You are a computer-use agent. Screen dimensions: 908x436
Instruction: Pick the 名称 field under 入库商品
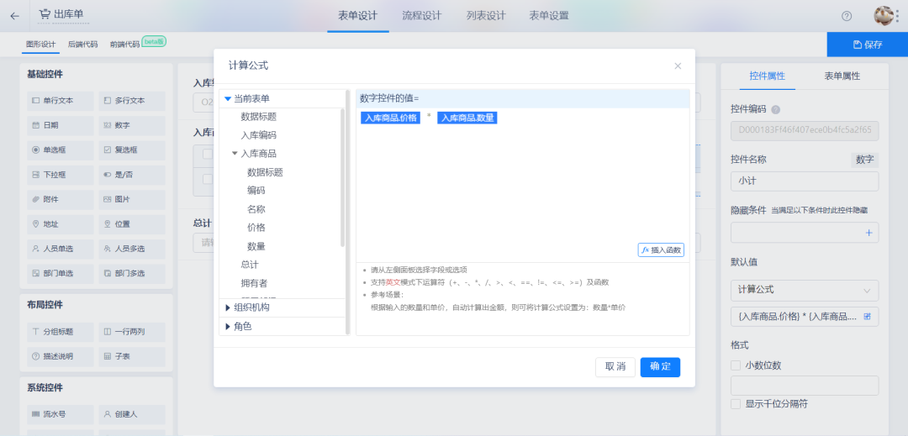coord(256,208)
